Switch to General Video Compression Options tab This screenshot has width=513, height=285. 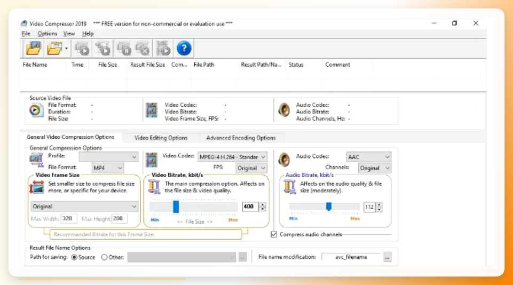[x=70, y=137]
